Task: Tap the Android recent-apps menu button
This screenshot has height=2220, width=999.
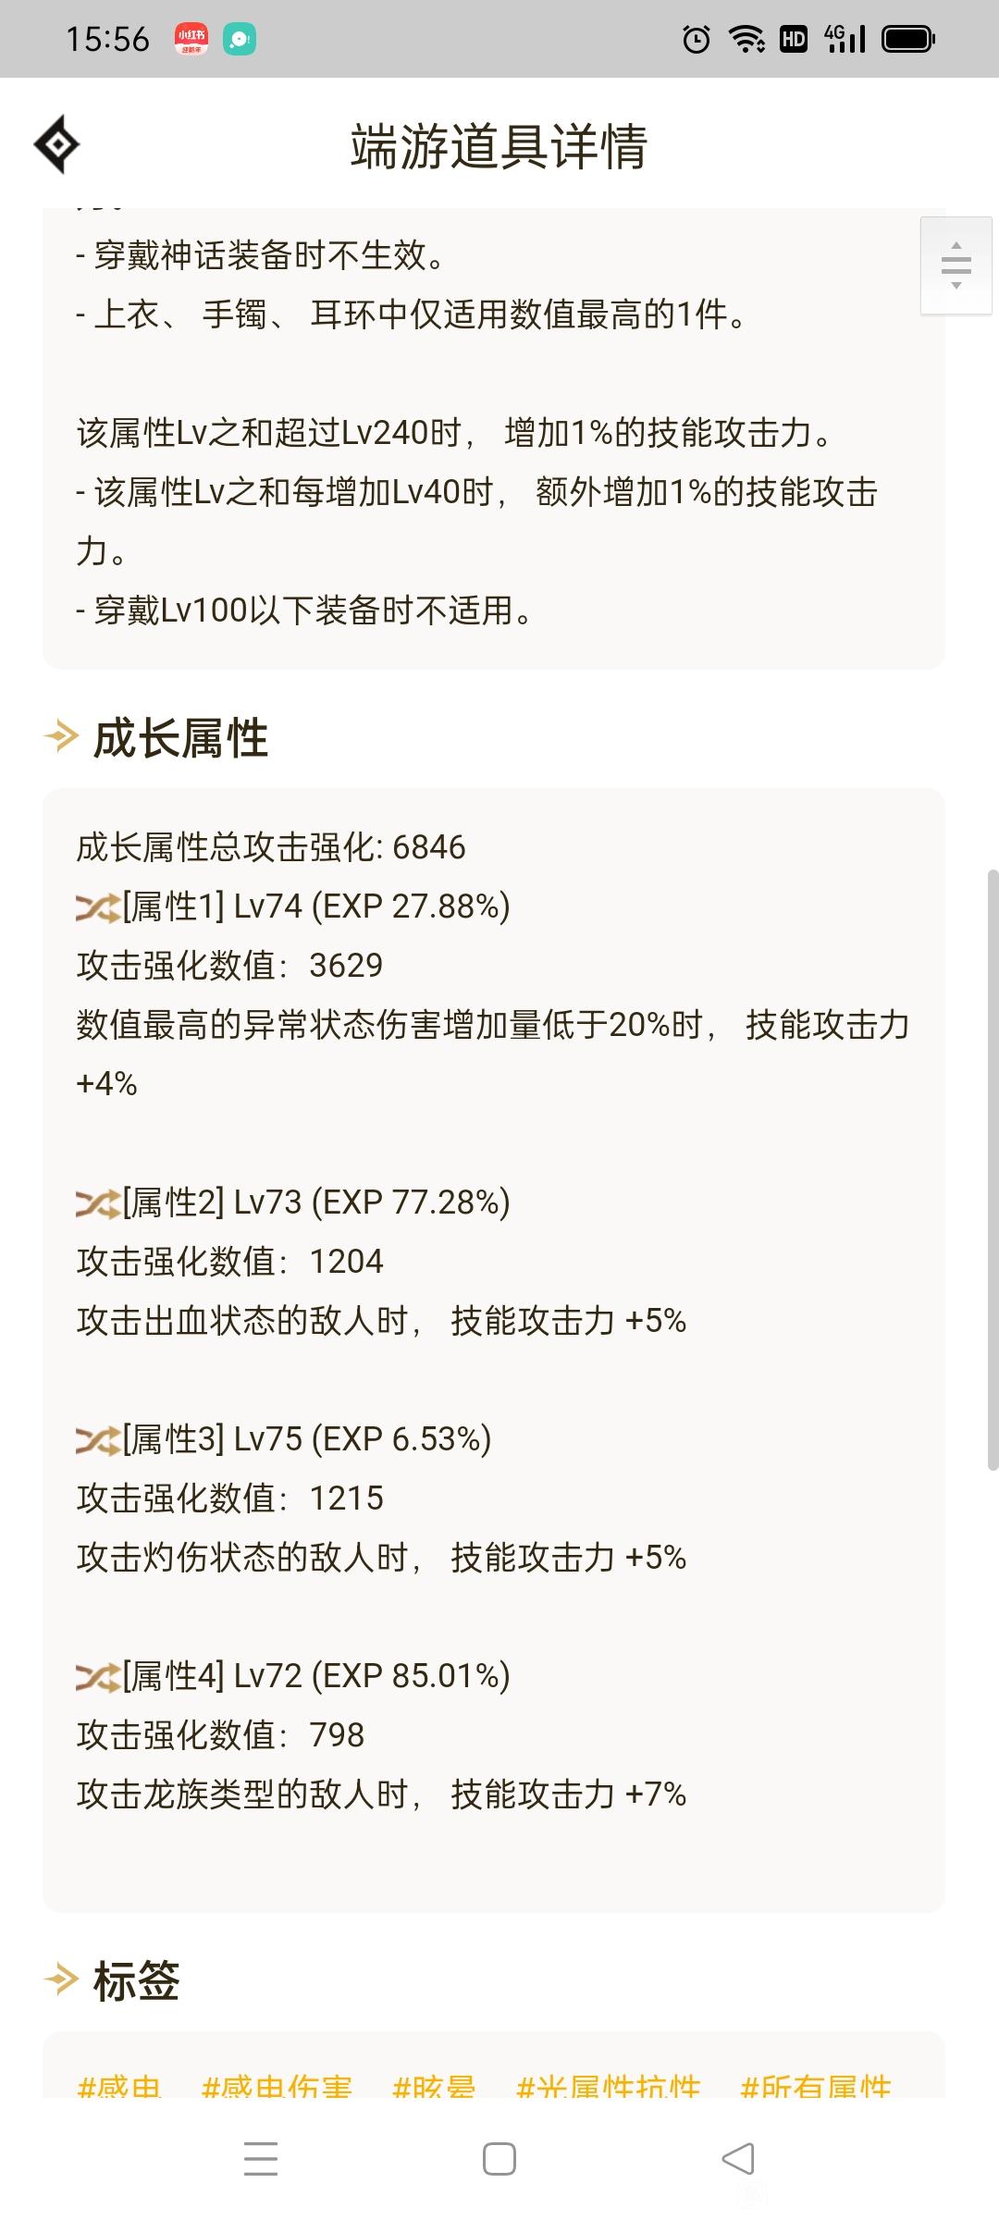Action: coord(261,2158)
